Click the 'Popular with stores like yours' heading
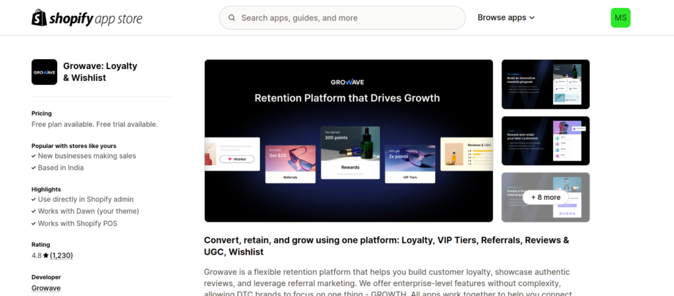This screenshot has width=674, height=296. pyautogui.click(x=74, y=145)
